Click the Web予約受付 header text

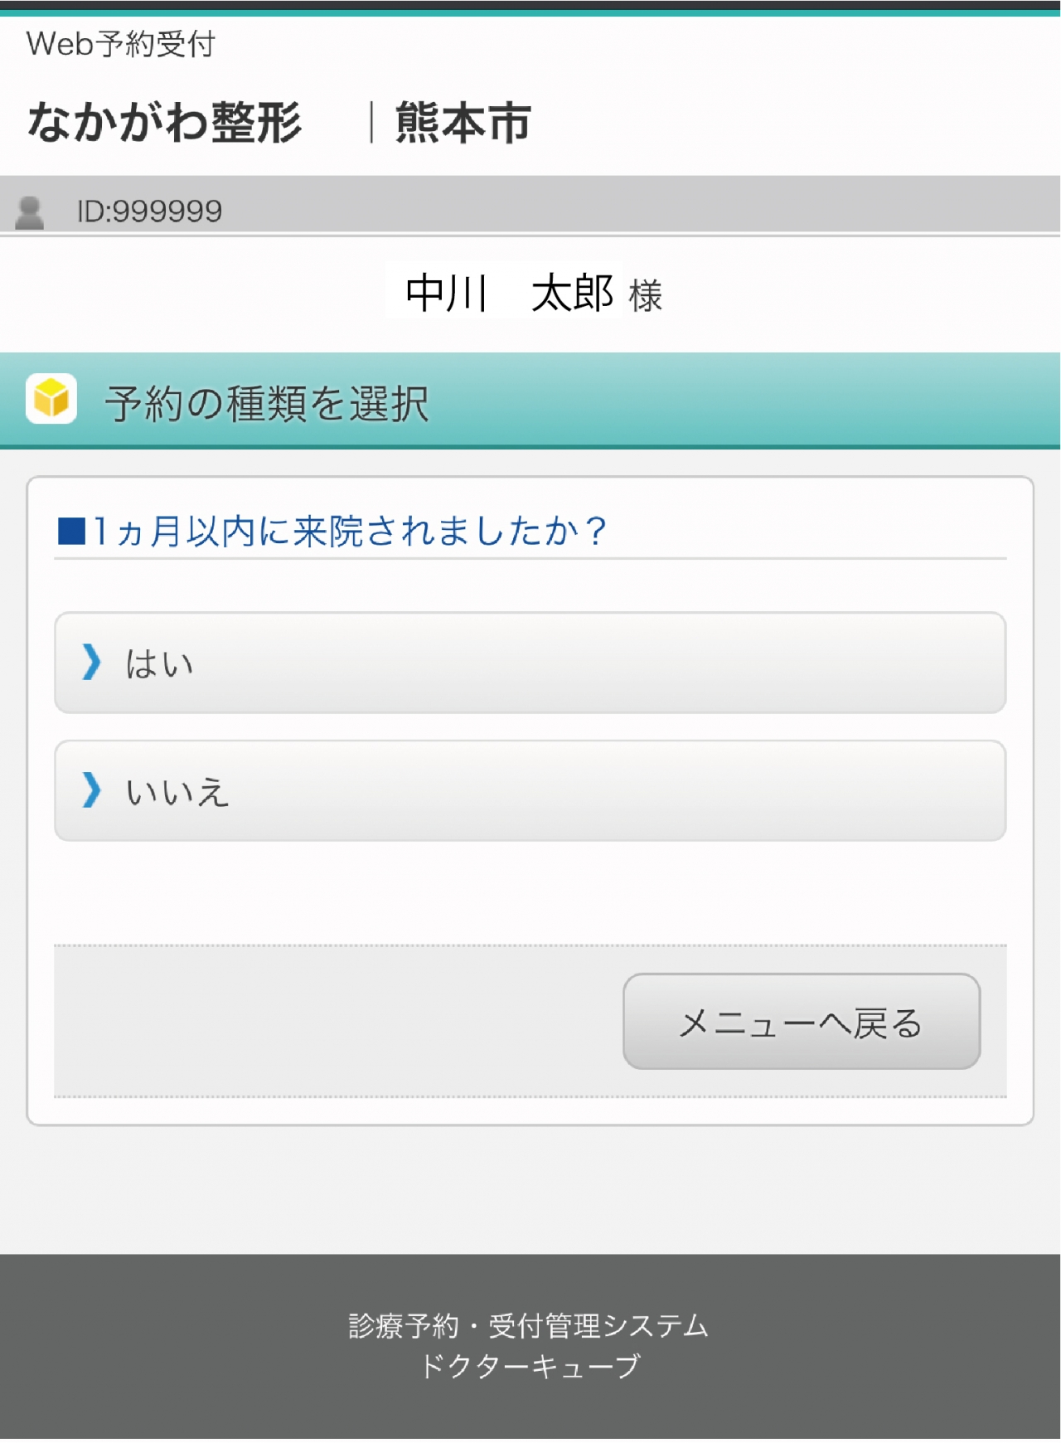click(121, 44)
